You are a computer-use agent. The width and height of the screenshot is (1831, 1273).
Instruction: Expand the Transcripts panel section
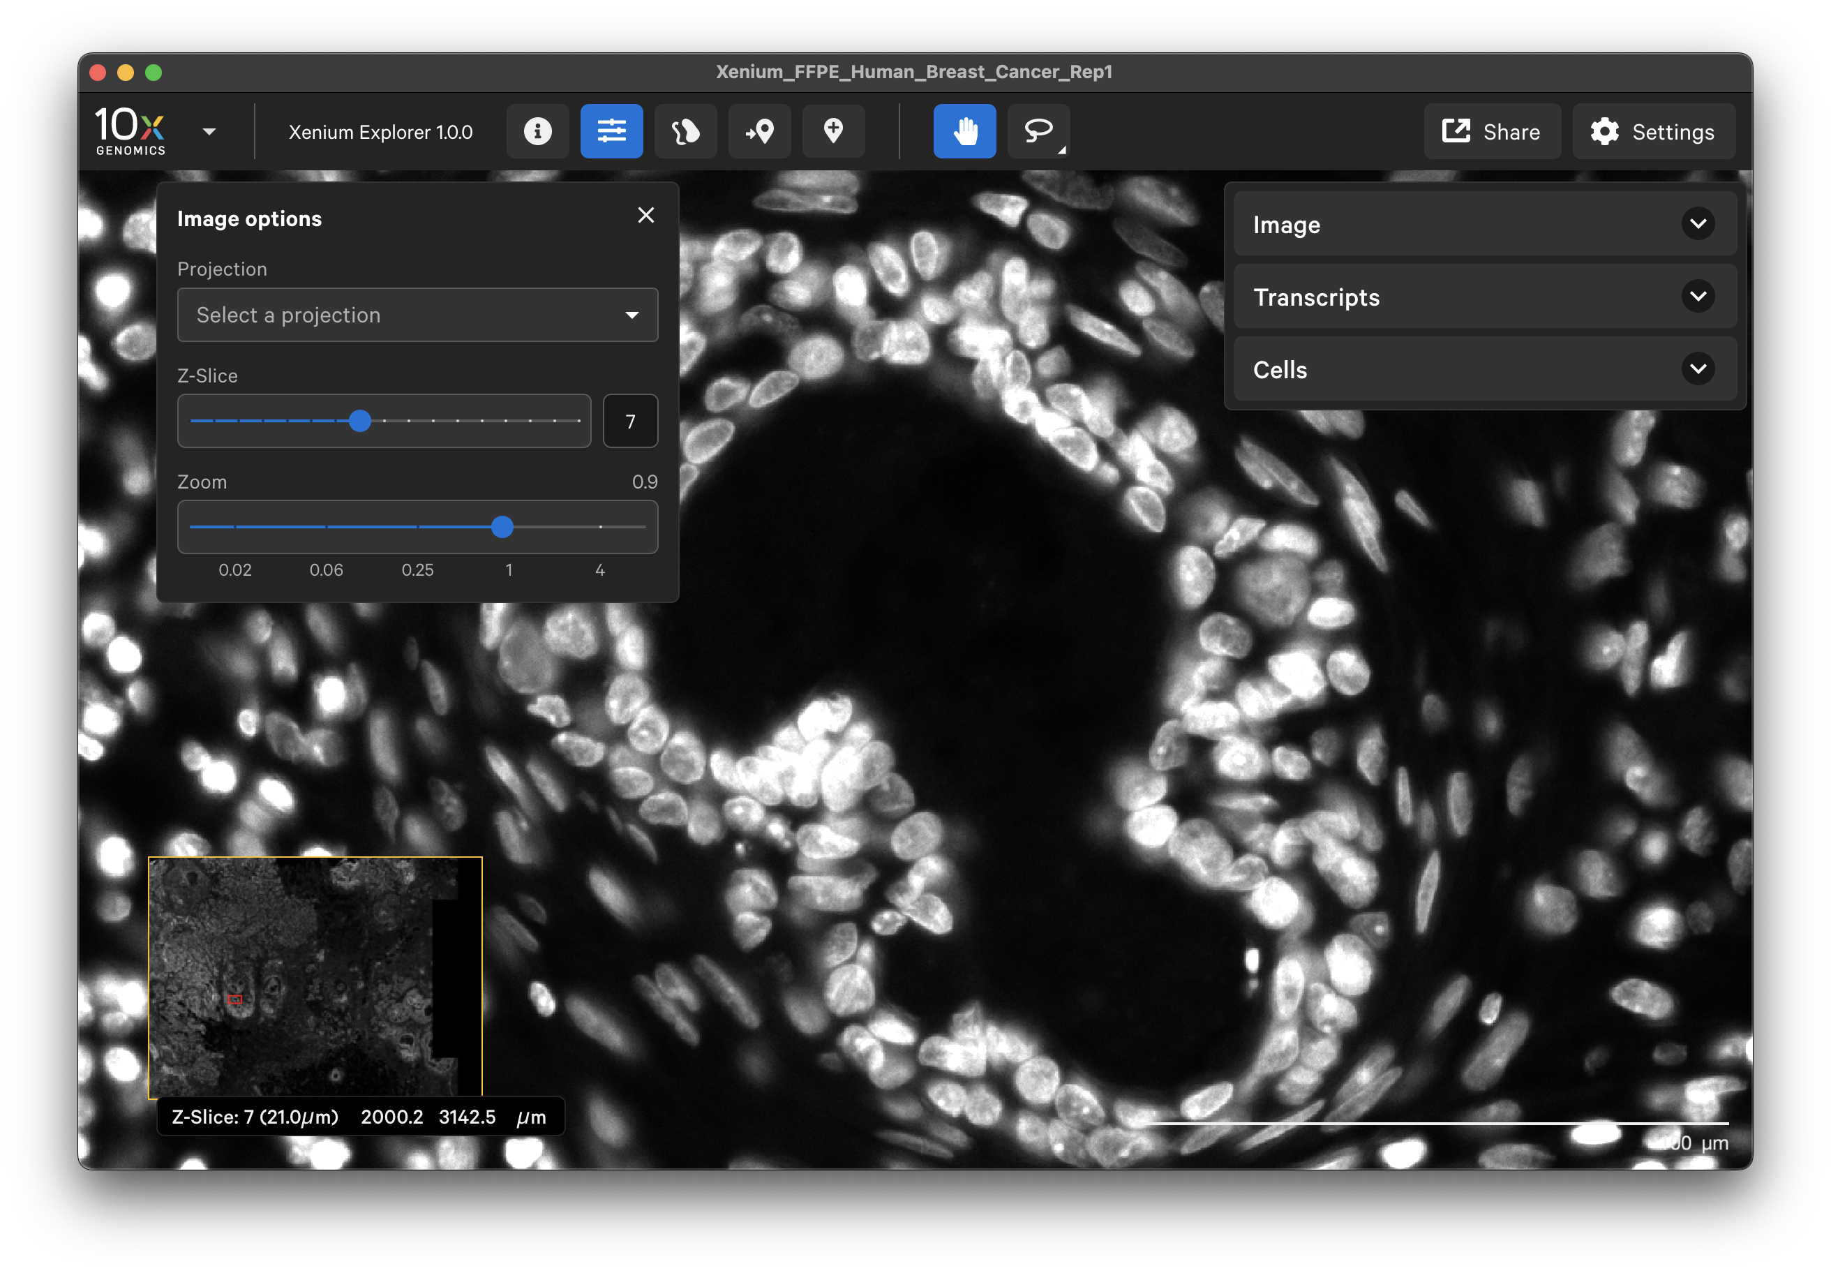[1485, 297]
